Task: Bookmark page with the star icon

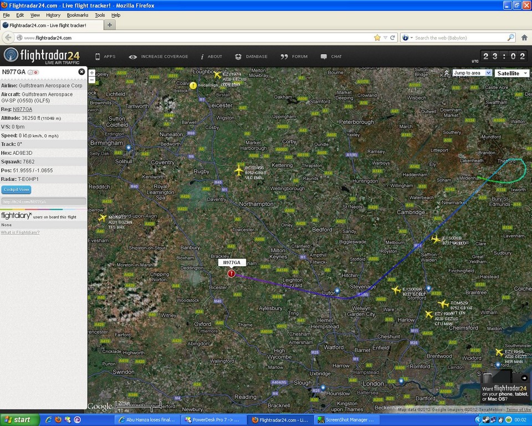Action: click(377, 38)
